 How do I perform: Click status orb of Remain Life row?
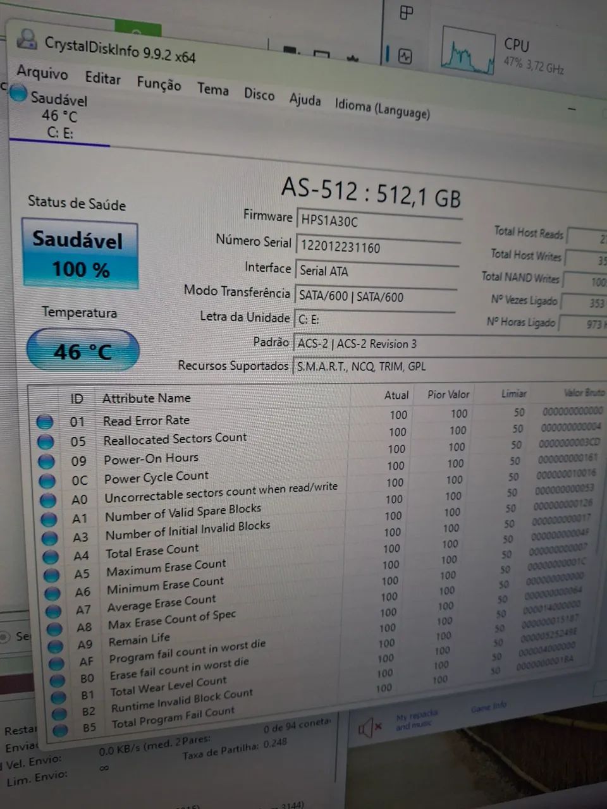(56, 646)
